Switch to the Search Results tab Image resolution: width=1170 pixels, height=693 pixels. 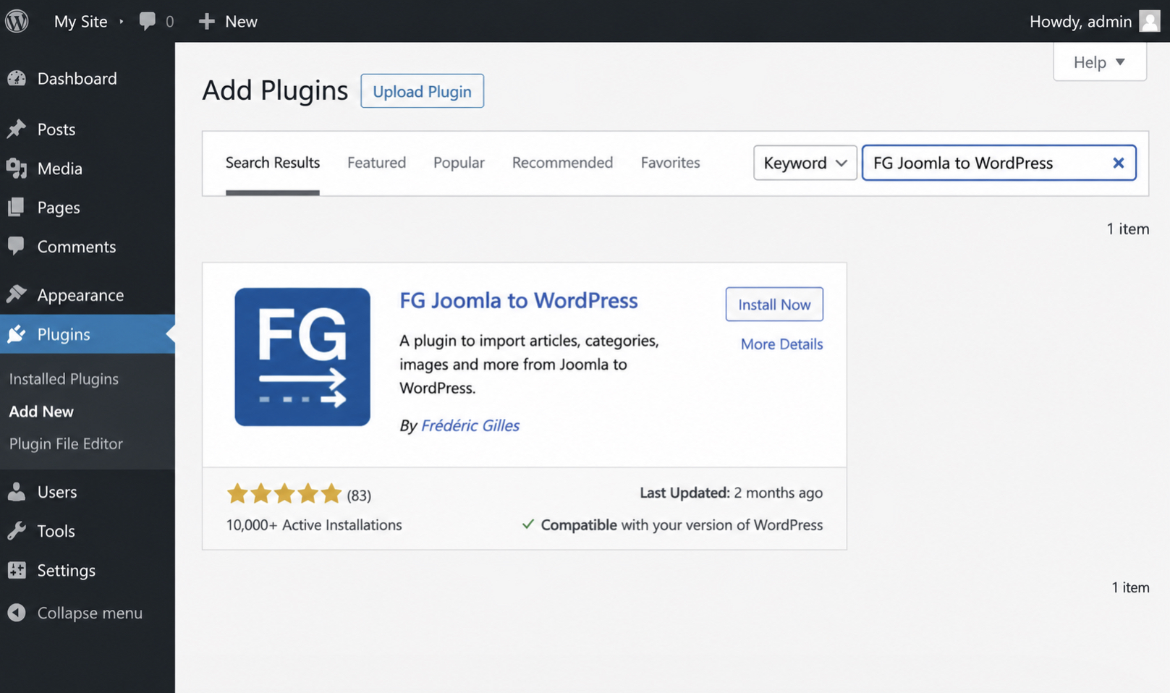point(273,163)
